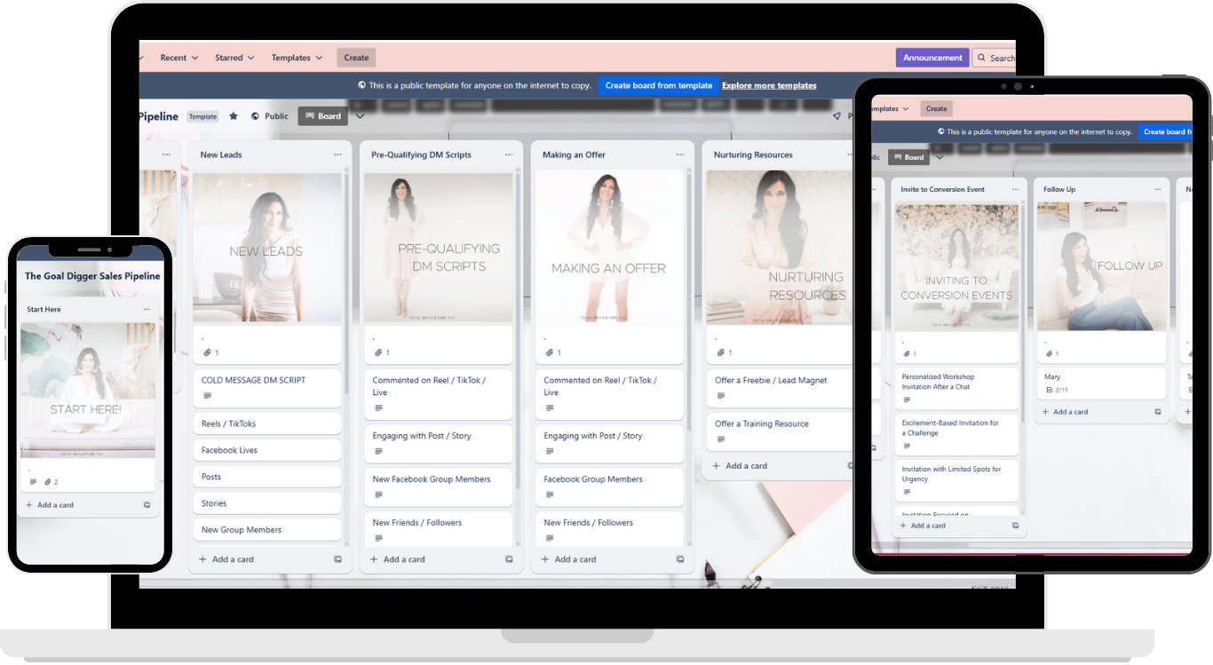Open the Reels / TikToks card

pos(267,424)
